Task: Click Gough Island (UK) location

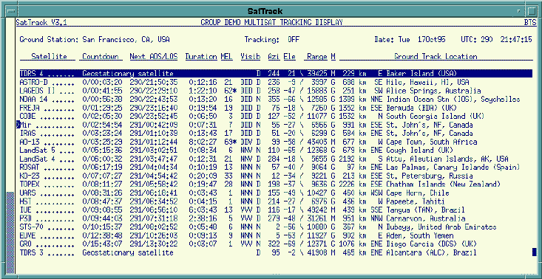Action: click(420, 151)
